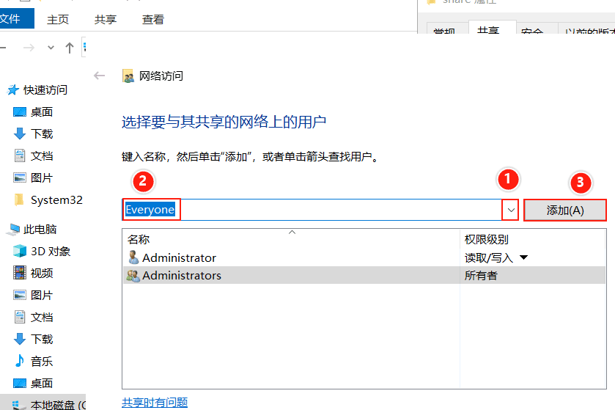Open the user name dropdown arrow
The image size is (615, 410).
click(x=511, y=210)
